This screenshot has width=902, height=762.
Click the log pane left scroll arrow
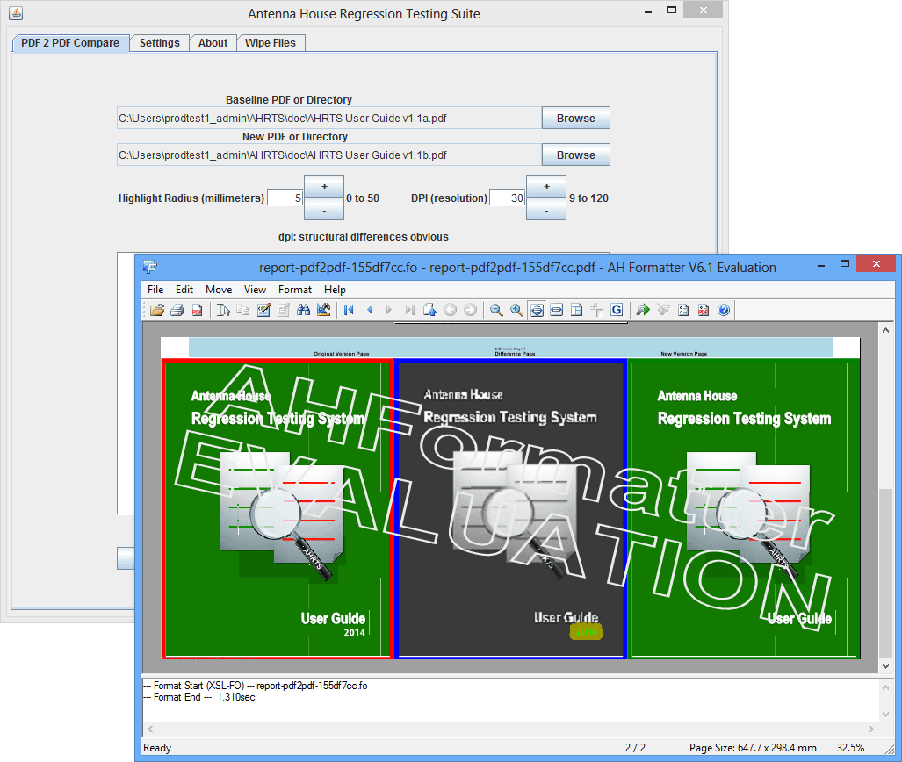click(150, 729)
